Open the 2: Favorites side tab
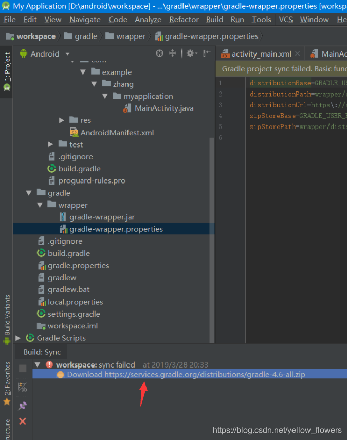Viewport: 347px width, 440px height. (7, 383)
